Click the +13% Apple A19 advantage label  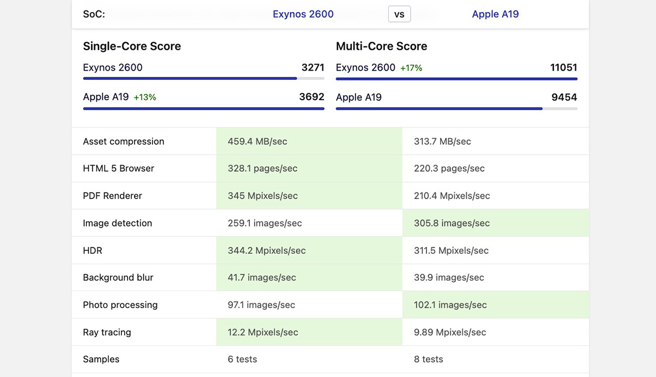(145, 97)
